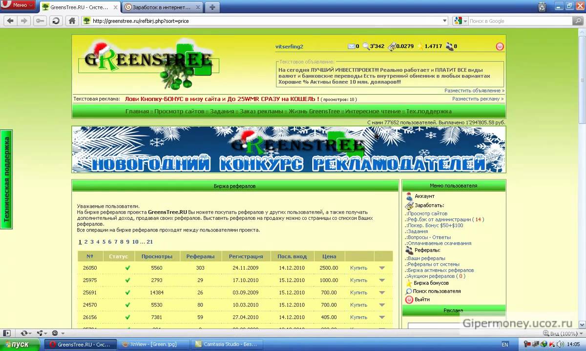The height and width of the screenshot is (351, 586).
Task: Click the referrals people icon showing 8
Action: click(x=449, y=46)
